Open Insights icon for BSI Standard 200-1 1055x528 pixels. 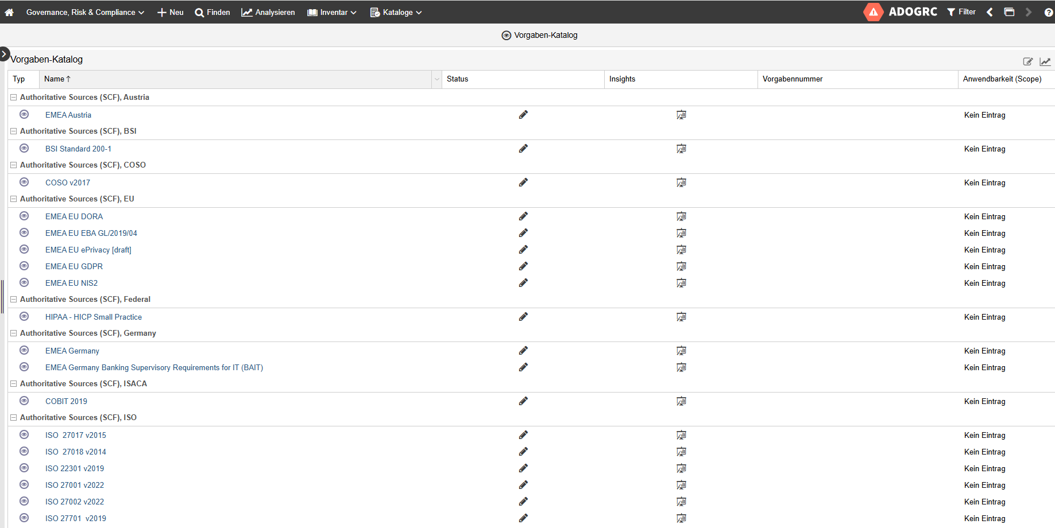click(681, 149)
